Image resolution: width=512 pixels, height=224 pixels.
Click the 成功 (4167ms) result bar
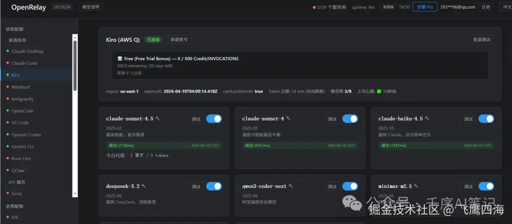300,145
